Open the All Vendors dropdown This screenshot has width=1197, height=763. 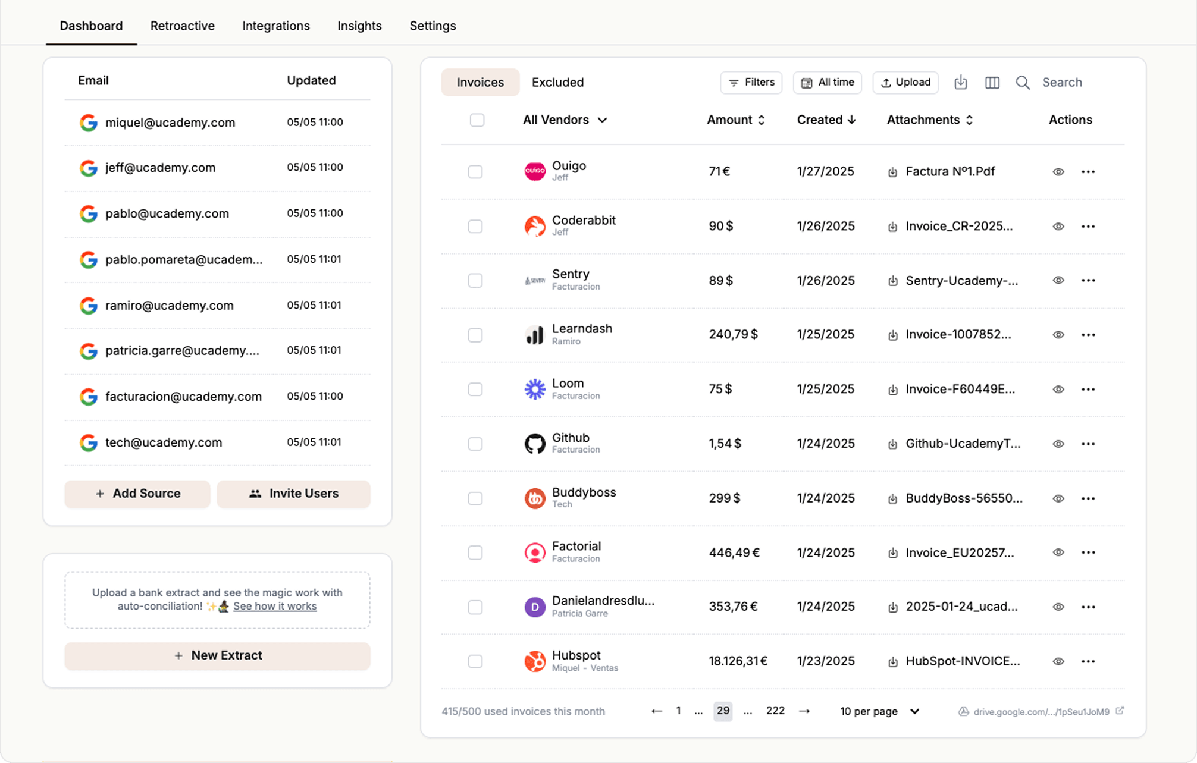coord(565,120)
